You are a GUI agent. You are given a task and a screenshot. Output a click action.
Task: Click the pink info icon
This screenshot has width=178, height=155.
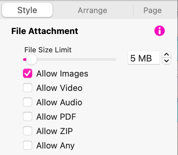click(x=160, y=31)
